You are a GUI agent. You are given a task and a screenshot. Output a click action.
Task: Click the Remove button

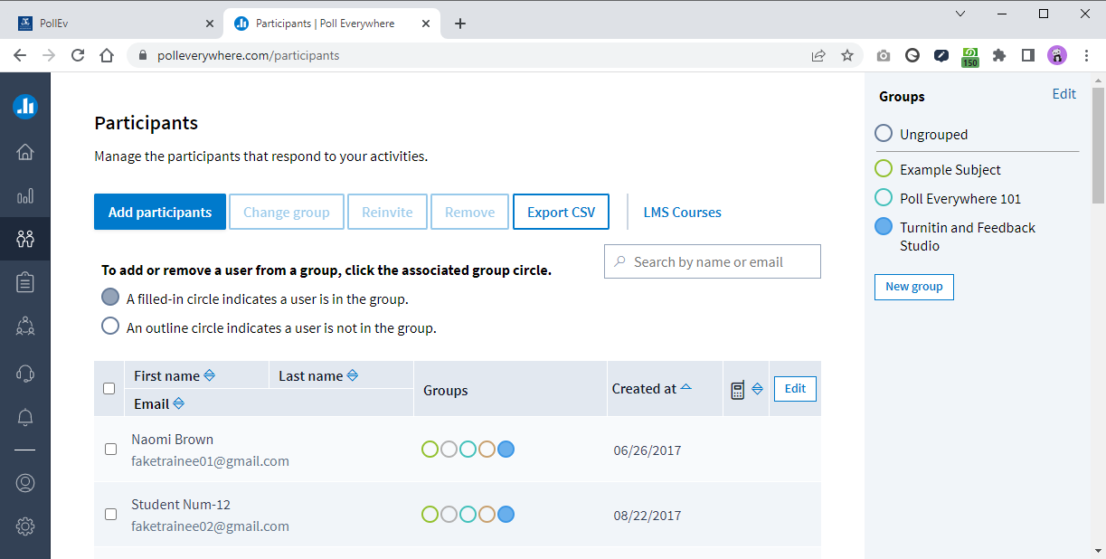coord(470,212)
